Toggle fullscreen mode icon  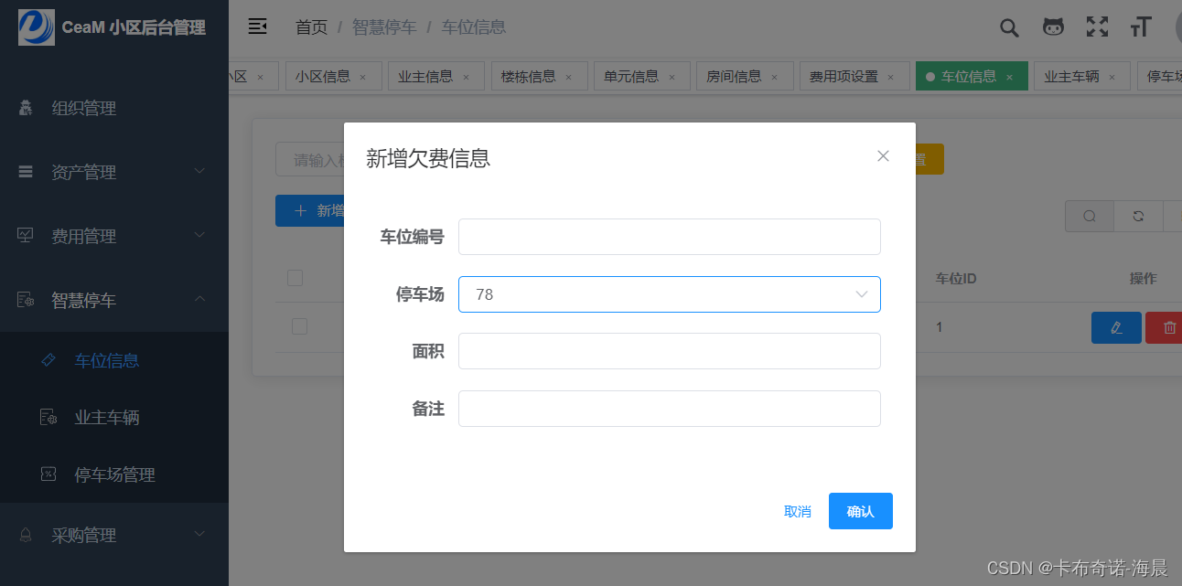[x=1097, y=27]
